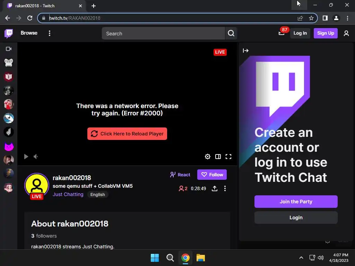Open the notifications inbox with 87 badge
Screen dimensions: 355x266
pos(282,33)
